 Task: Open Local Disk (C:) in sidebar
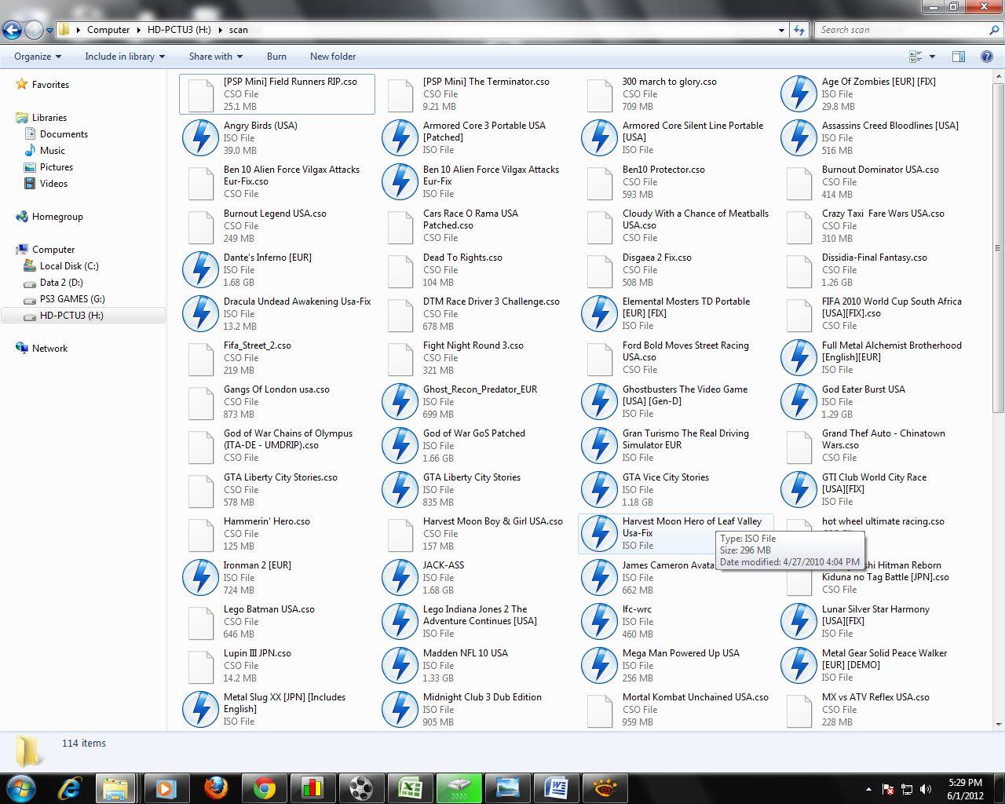[x=69, y=266]
